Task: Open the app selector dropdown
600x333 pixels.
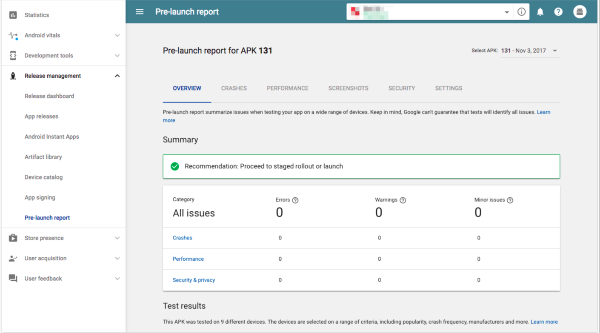Action: point(506,12)
